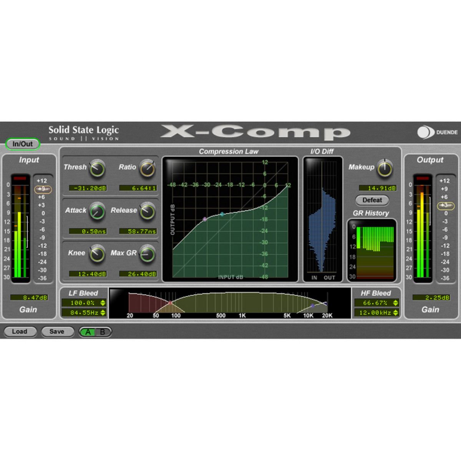This screenshot has height=461, width=461.
Task: Click the Duende logo
Action: [x=437, y=132]
